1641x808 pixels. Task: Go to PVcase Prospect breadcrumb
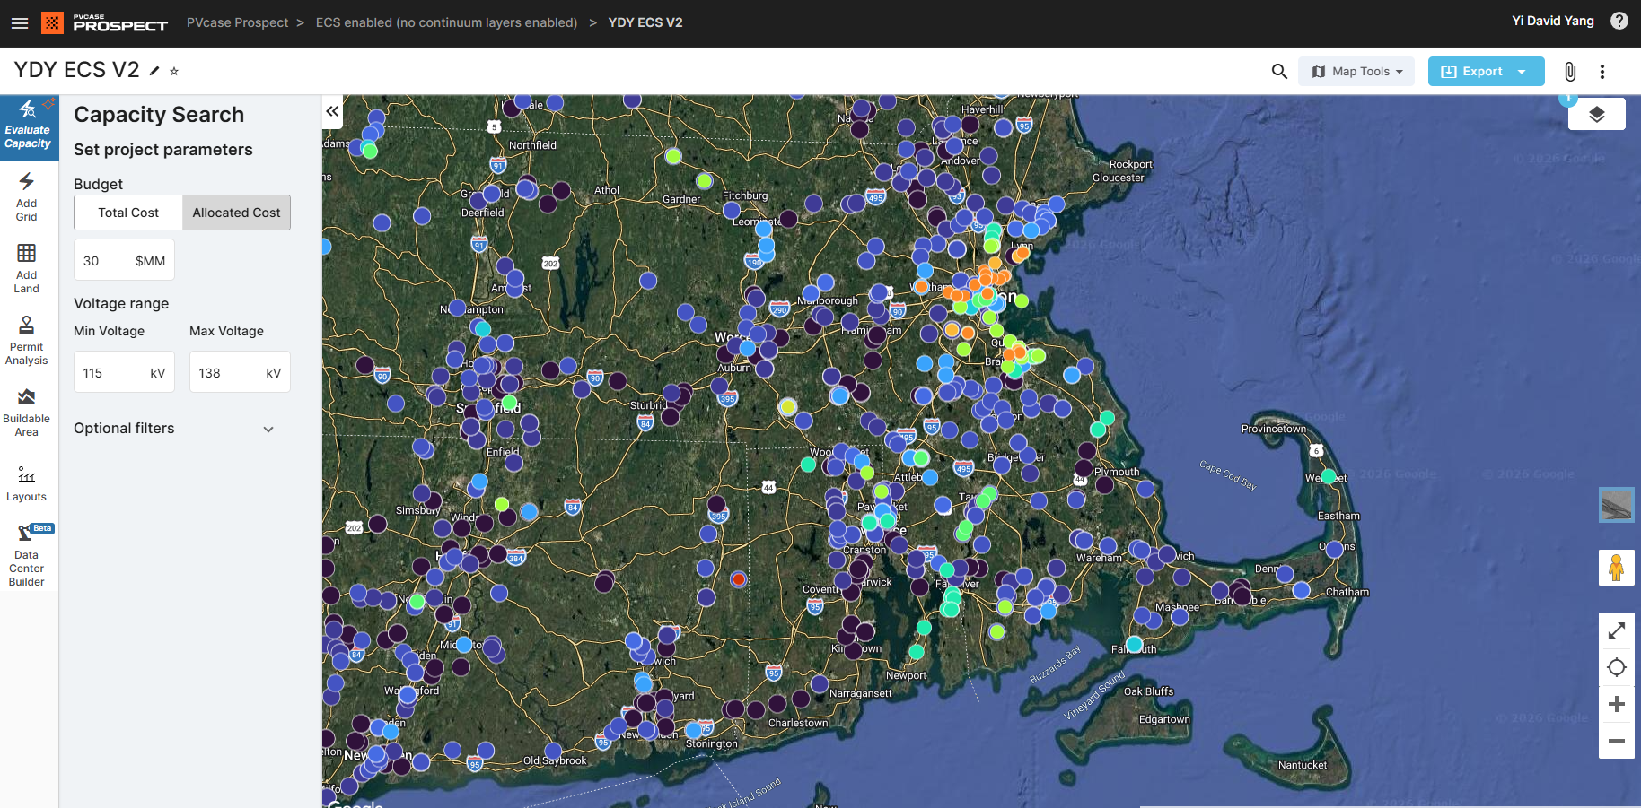click(x=238, y=22)
